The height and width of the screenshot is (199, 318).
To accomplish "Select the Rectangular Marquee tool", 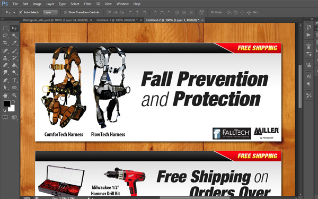I will (x=5, y=28).
